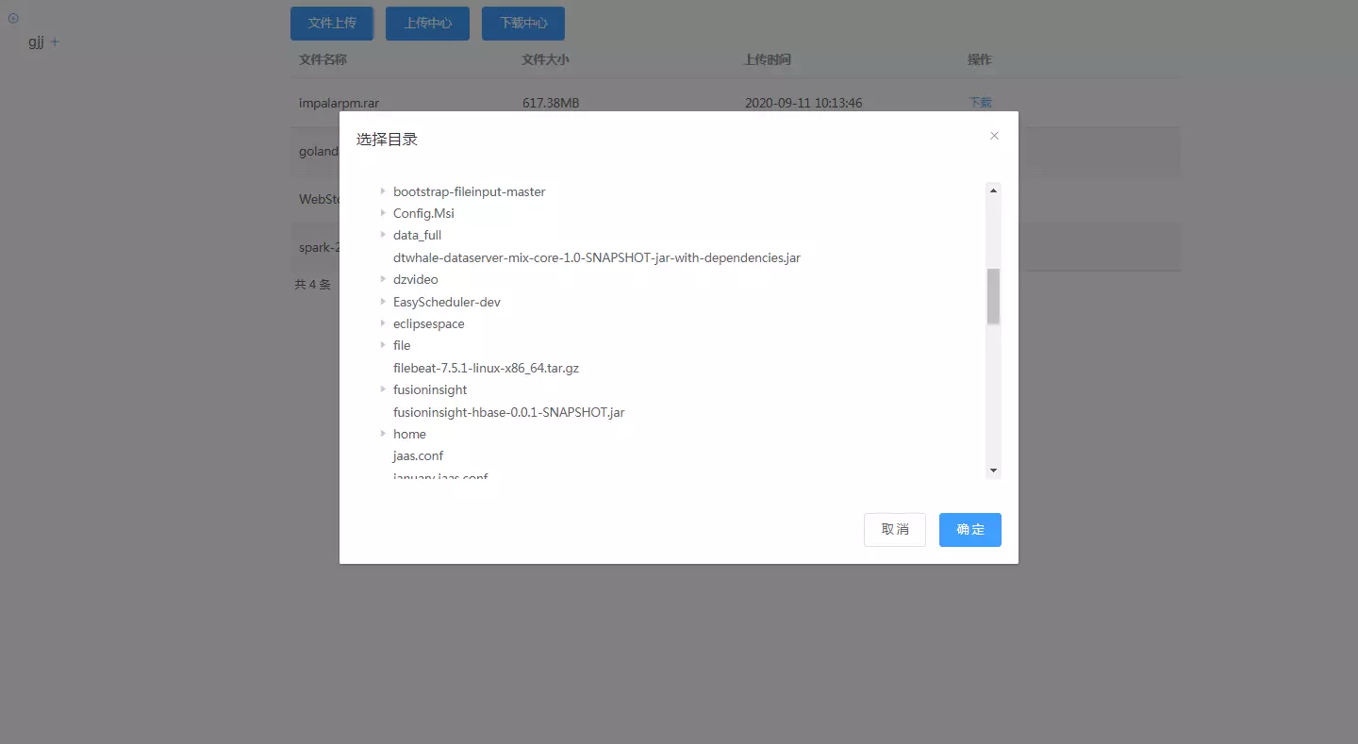
Task: Expand the EasyScheduler-dev folder arrow
Action: pyautogui.click(x=383, y=302)
